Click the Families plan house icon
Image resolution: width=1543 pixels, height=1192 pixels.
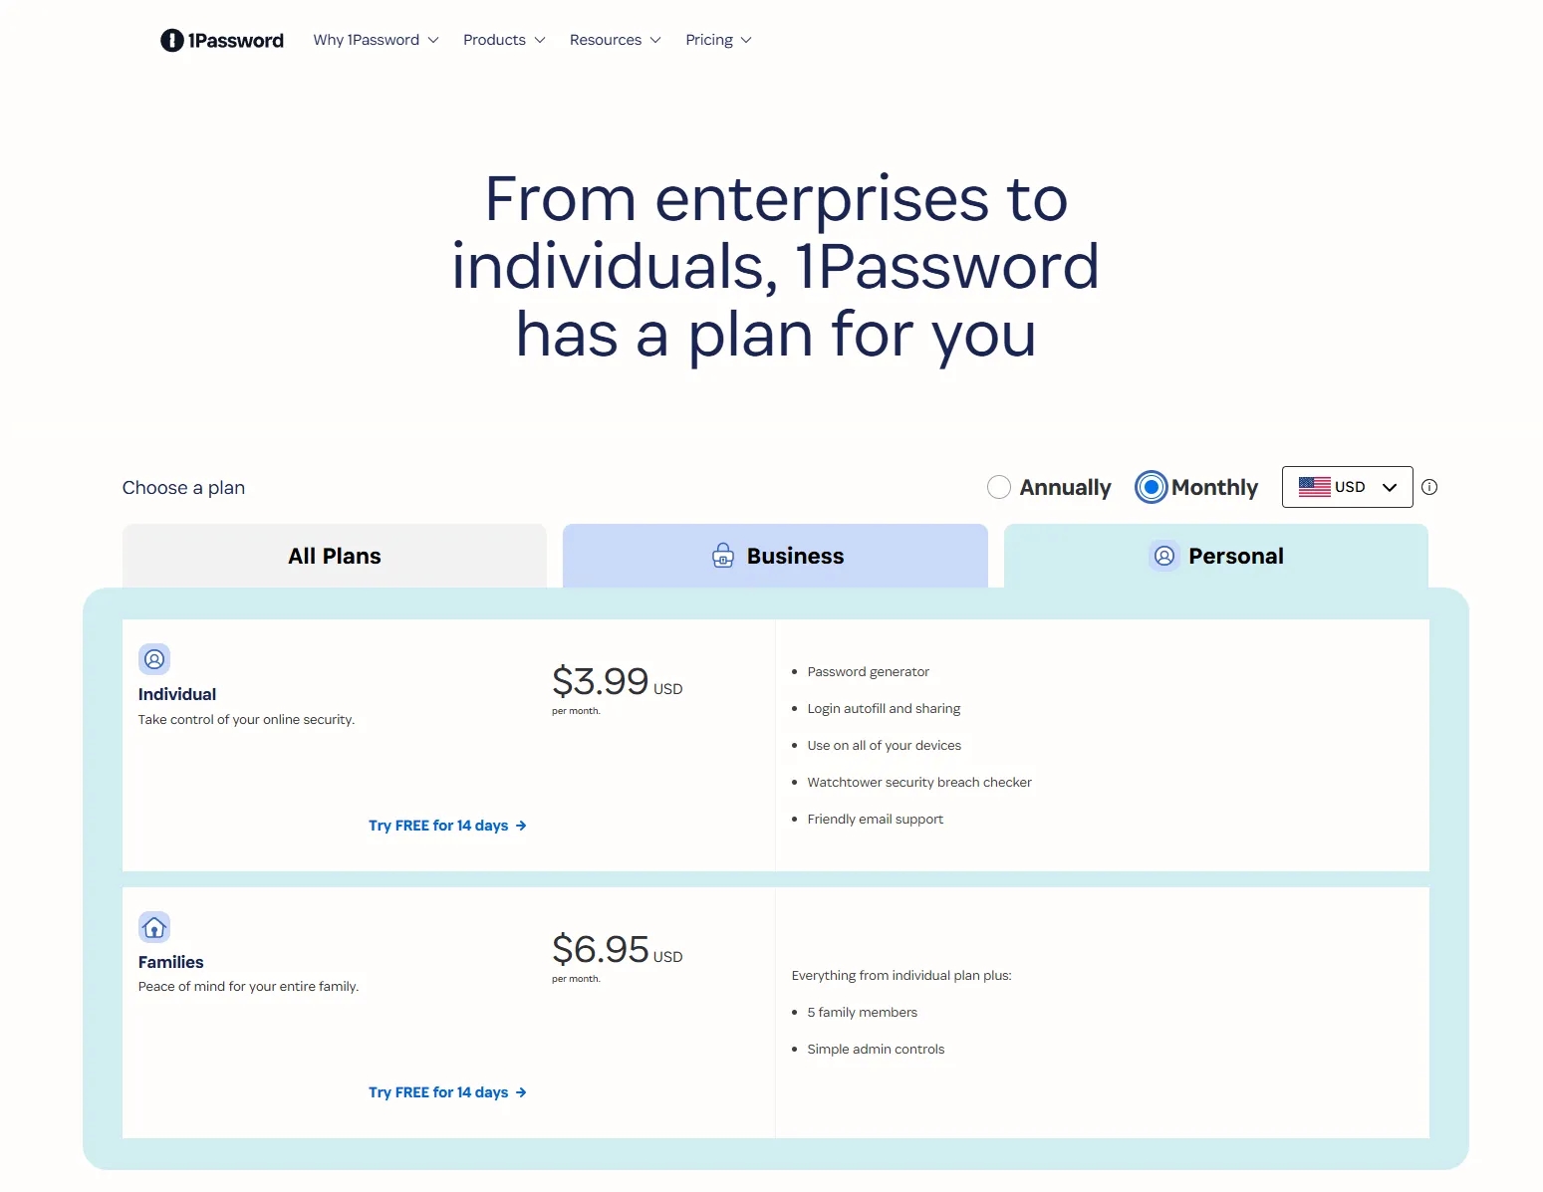coord(154,927)
